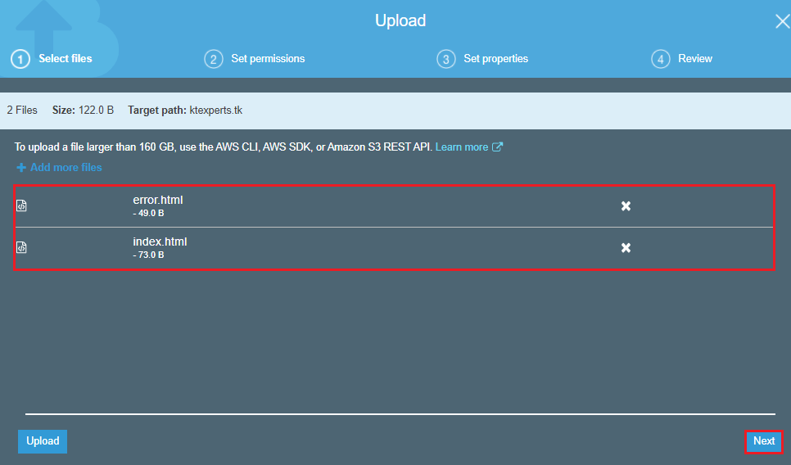Click the step 2 circle icon

(x=214, y=59)
